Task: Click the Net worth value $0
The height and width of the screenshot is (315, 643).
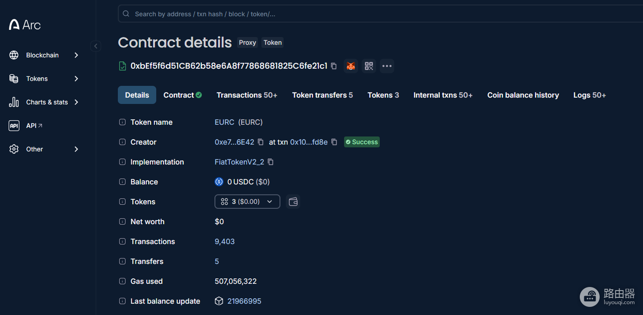Action: point(219,221)
